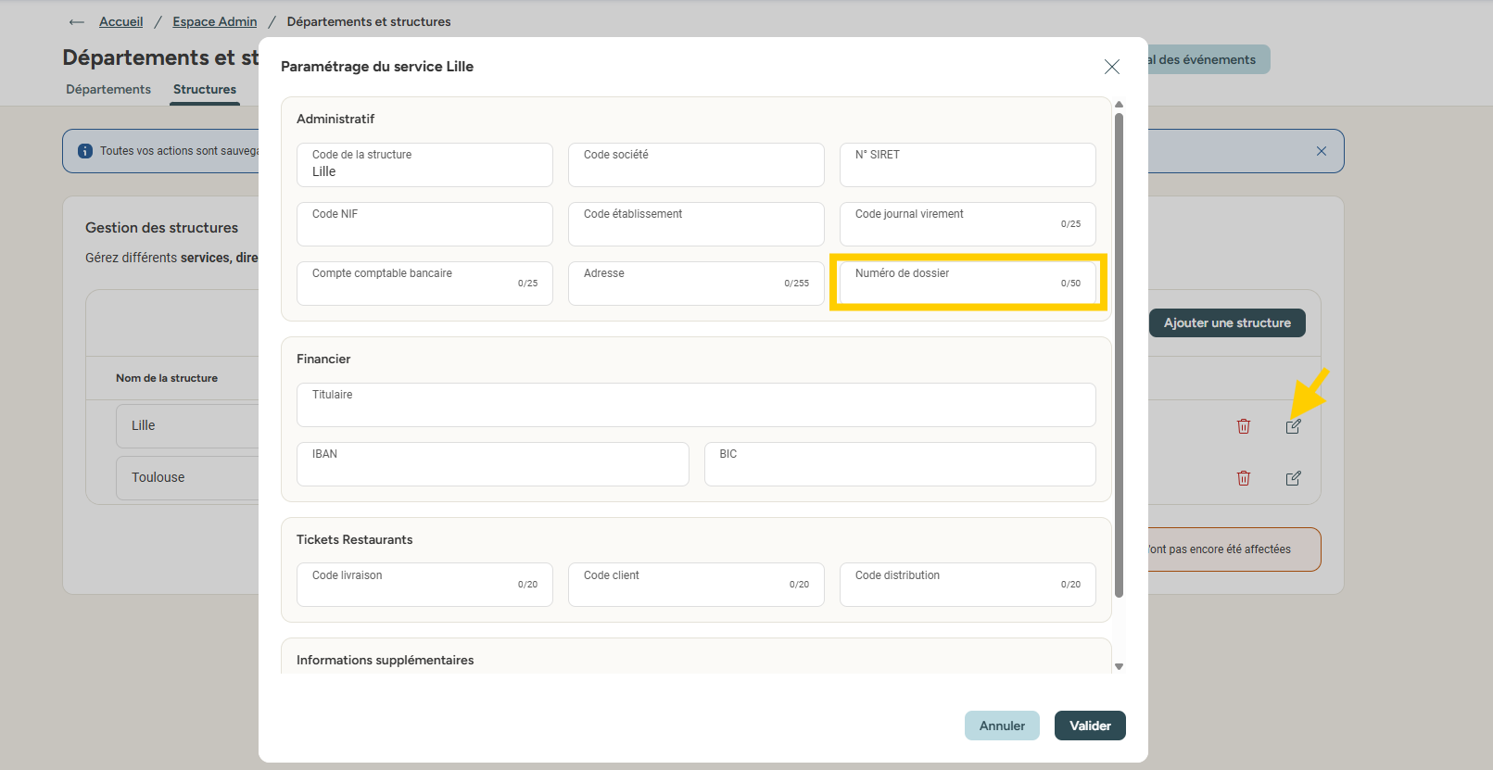Image resolution: width=1493 pixels, height=770 pixels.
Task: Edit the Toulouse structure with pencil icon
Action: [1294, 478]
